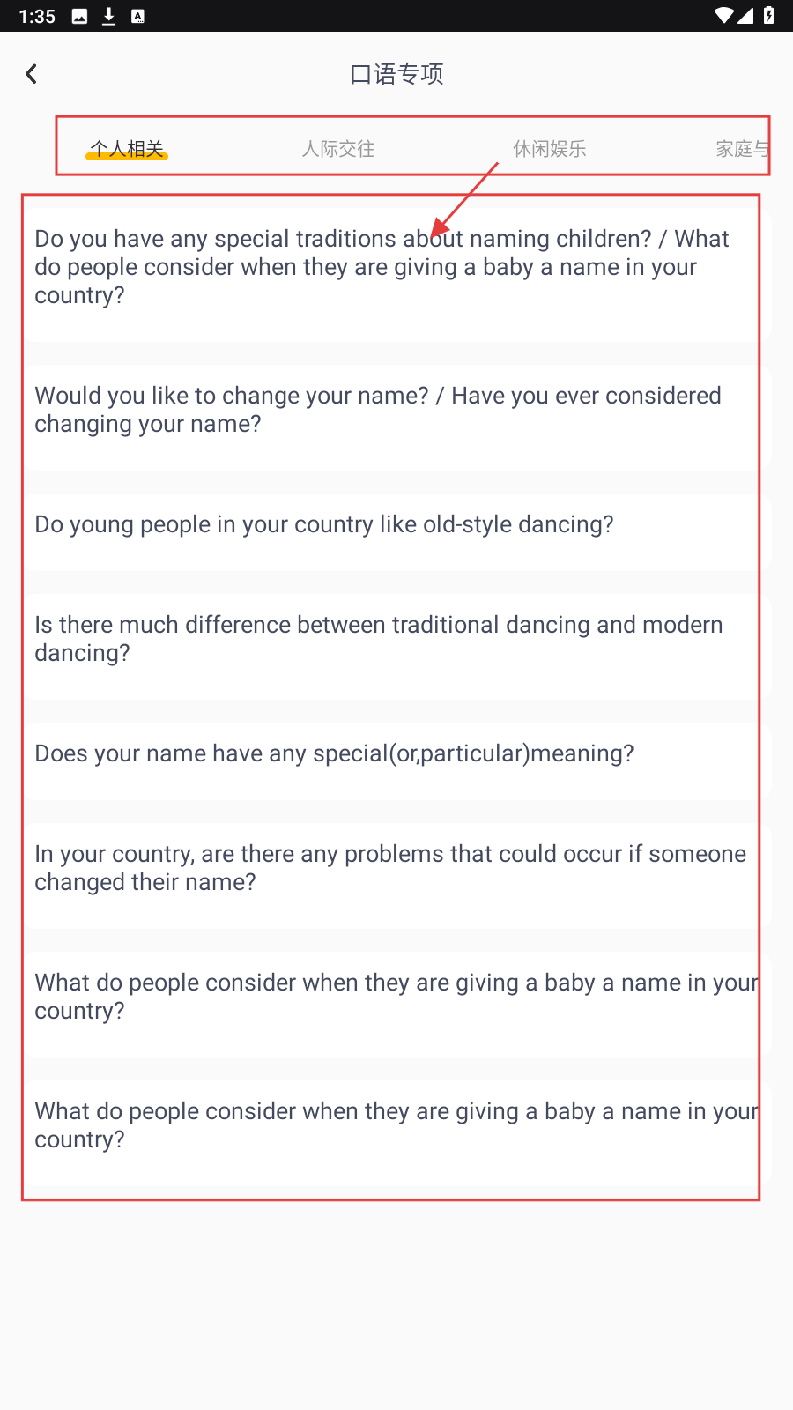Open the traditional versus modern dancing question
Image resolution: width=793 pixels, height=1410 pixels.
388,639
